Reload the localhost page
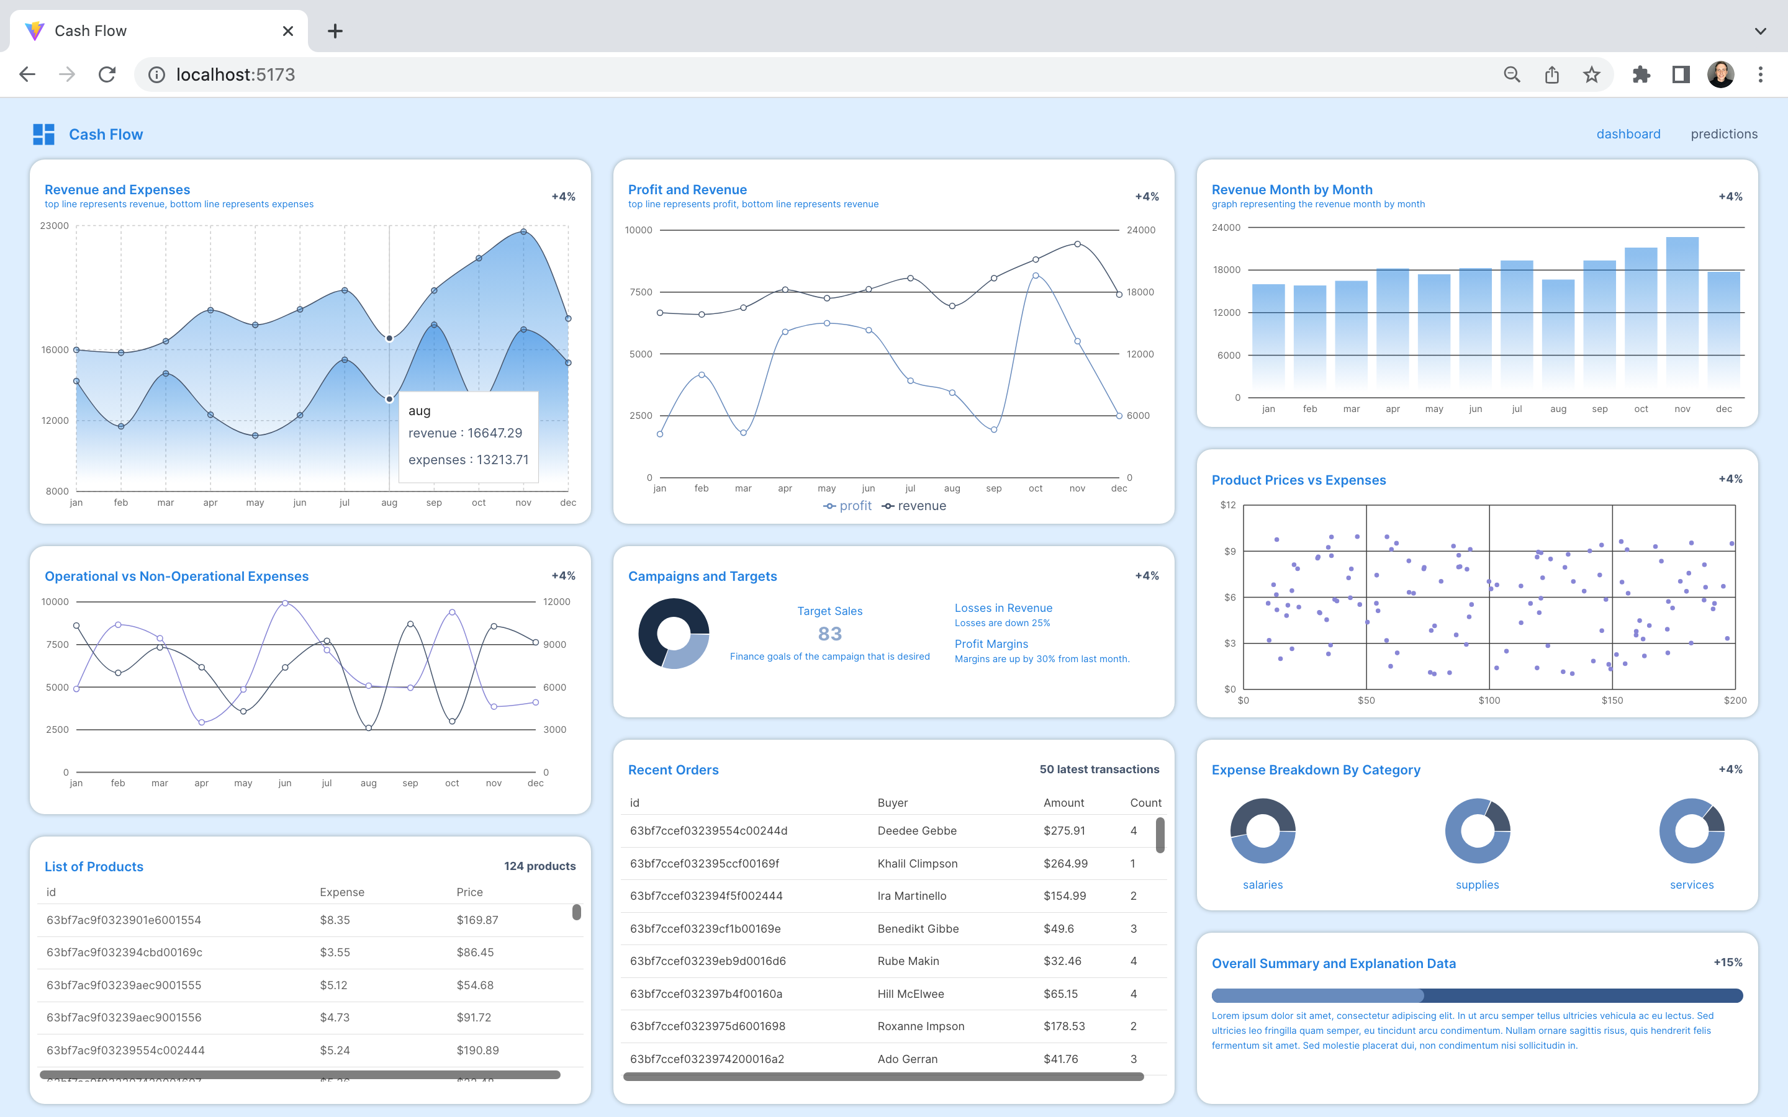Image resolution: width=1788 pixels, height=1117 pixels. [107, 74]
